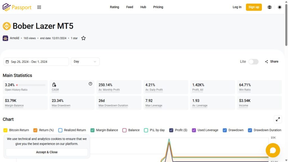Click the end date 12/01/2024 text
Image resolution: width=288 pixels, height=162 pixels.
[53, 38]
